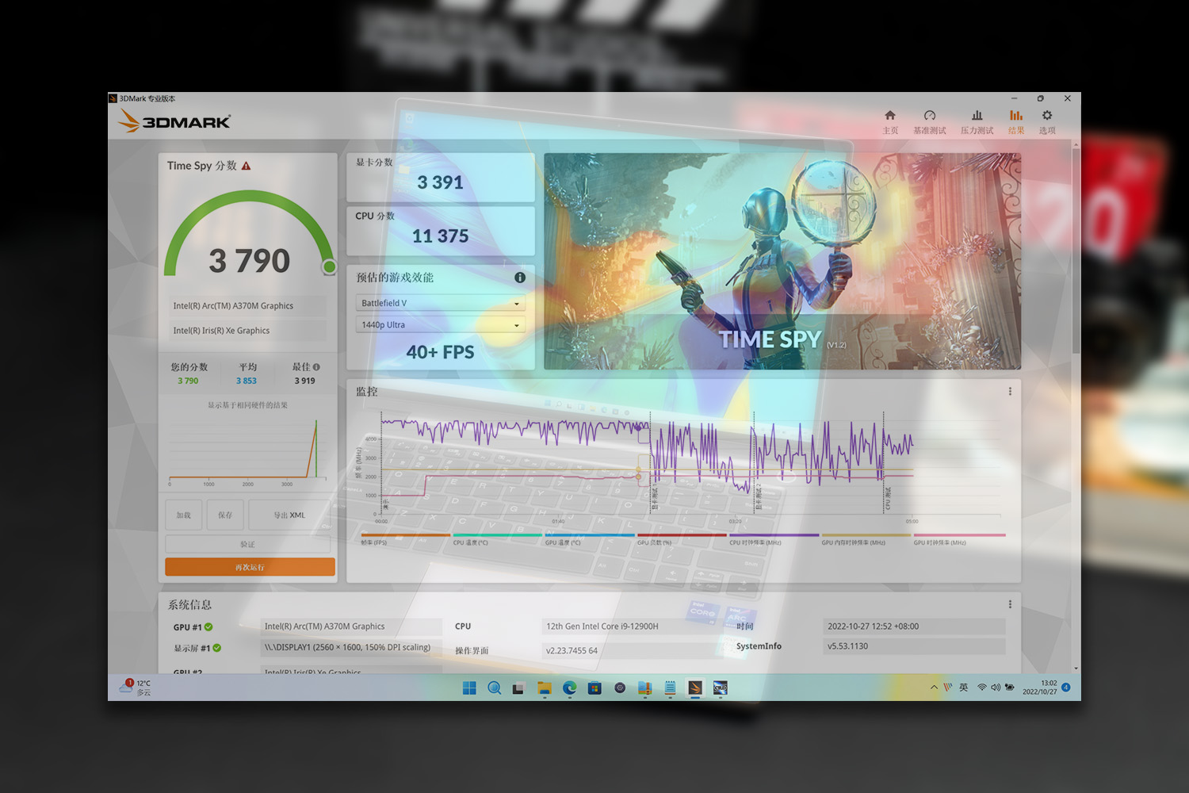The image size is (1189, 793).
Task: Open the 主页 home icon
Action: (x=890, y=121)
